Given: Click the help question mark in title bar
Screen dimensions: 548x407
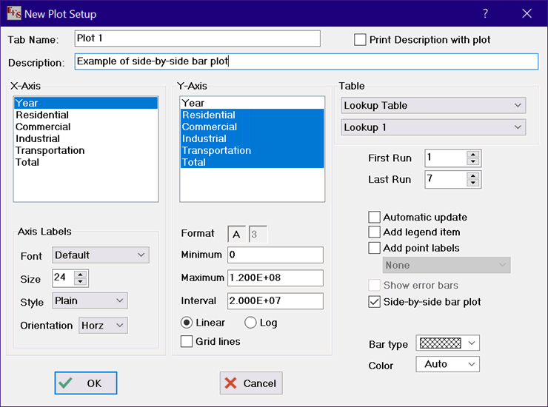Looking at the screenshot, I should tap(485, 13).
